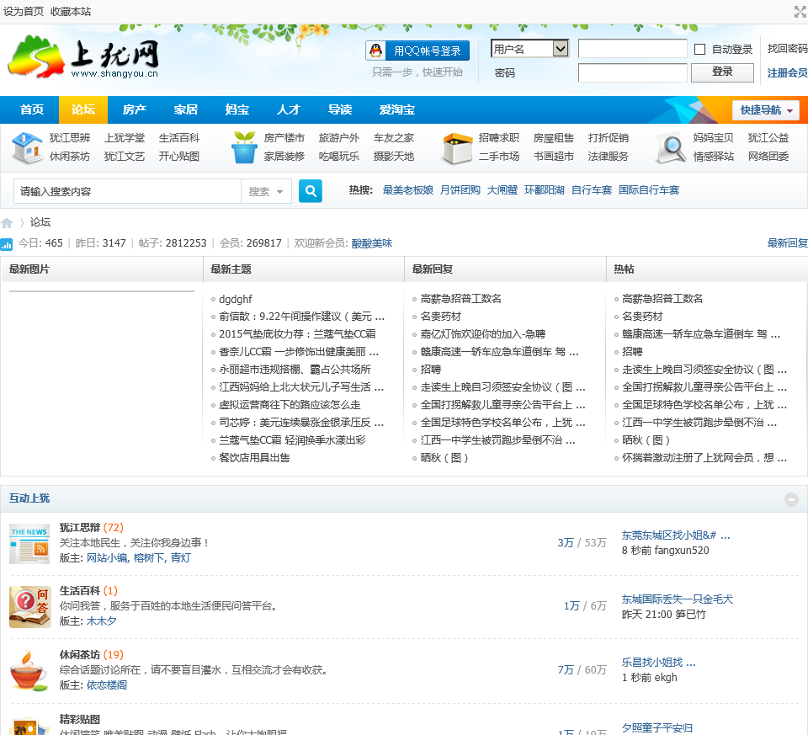The image size is (808, 735).
Task: Open the 快捷导航 dropdown
Action: pyautogui.click(x=766, y=110)
